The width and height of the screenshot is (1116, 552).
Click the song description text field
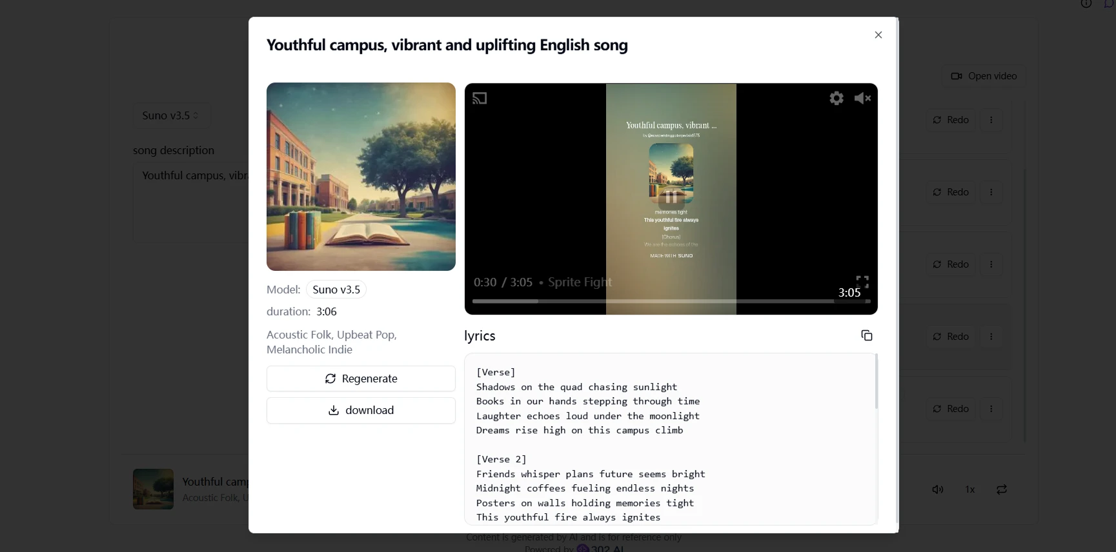(192, 202)
